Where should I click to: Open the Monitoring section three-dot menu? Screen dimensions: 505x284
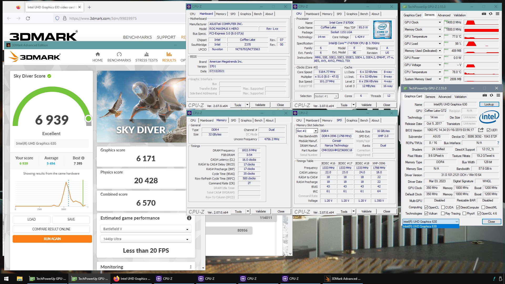(191, 267)
